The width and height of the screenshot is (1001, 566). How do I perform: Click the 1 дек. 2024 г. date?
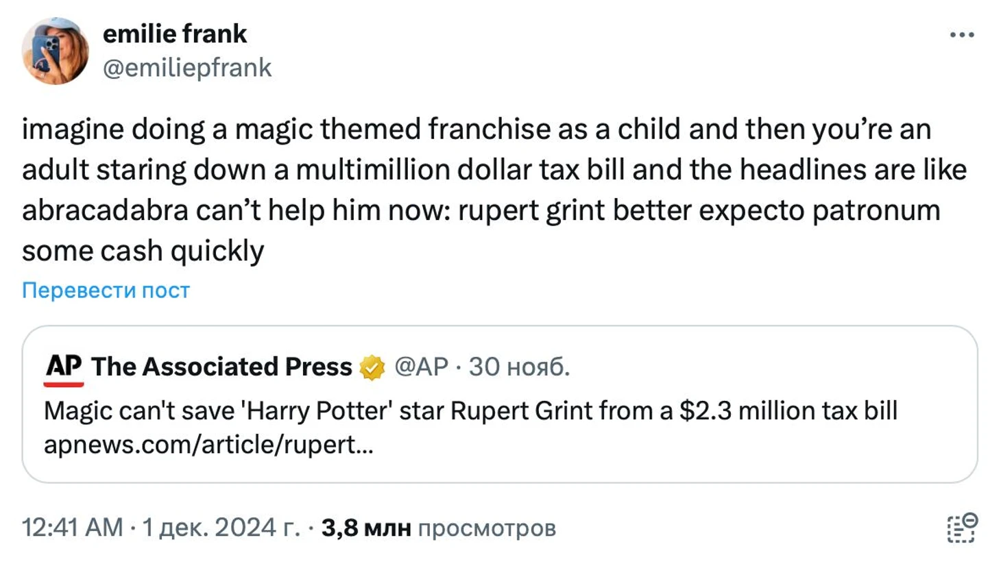pyautogui.click(x=221, y=528)
